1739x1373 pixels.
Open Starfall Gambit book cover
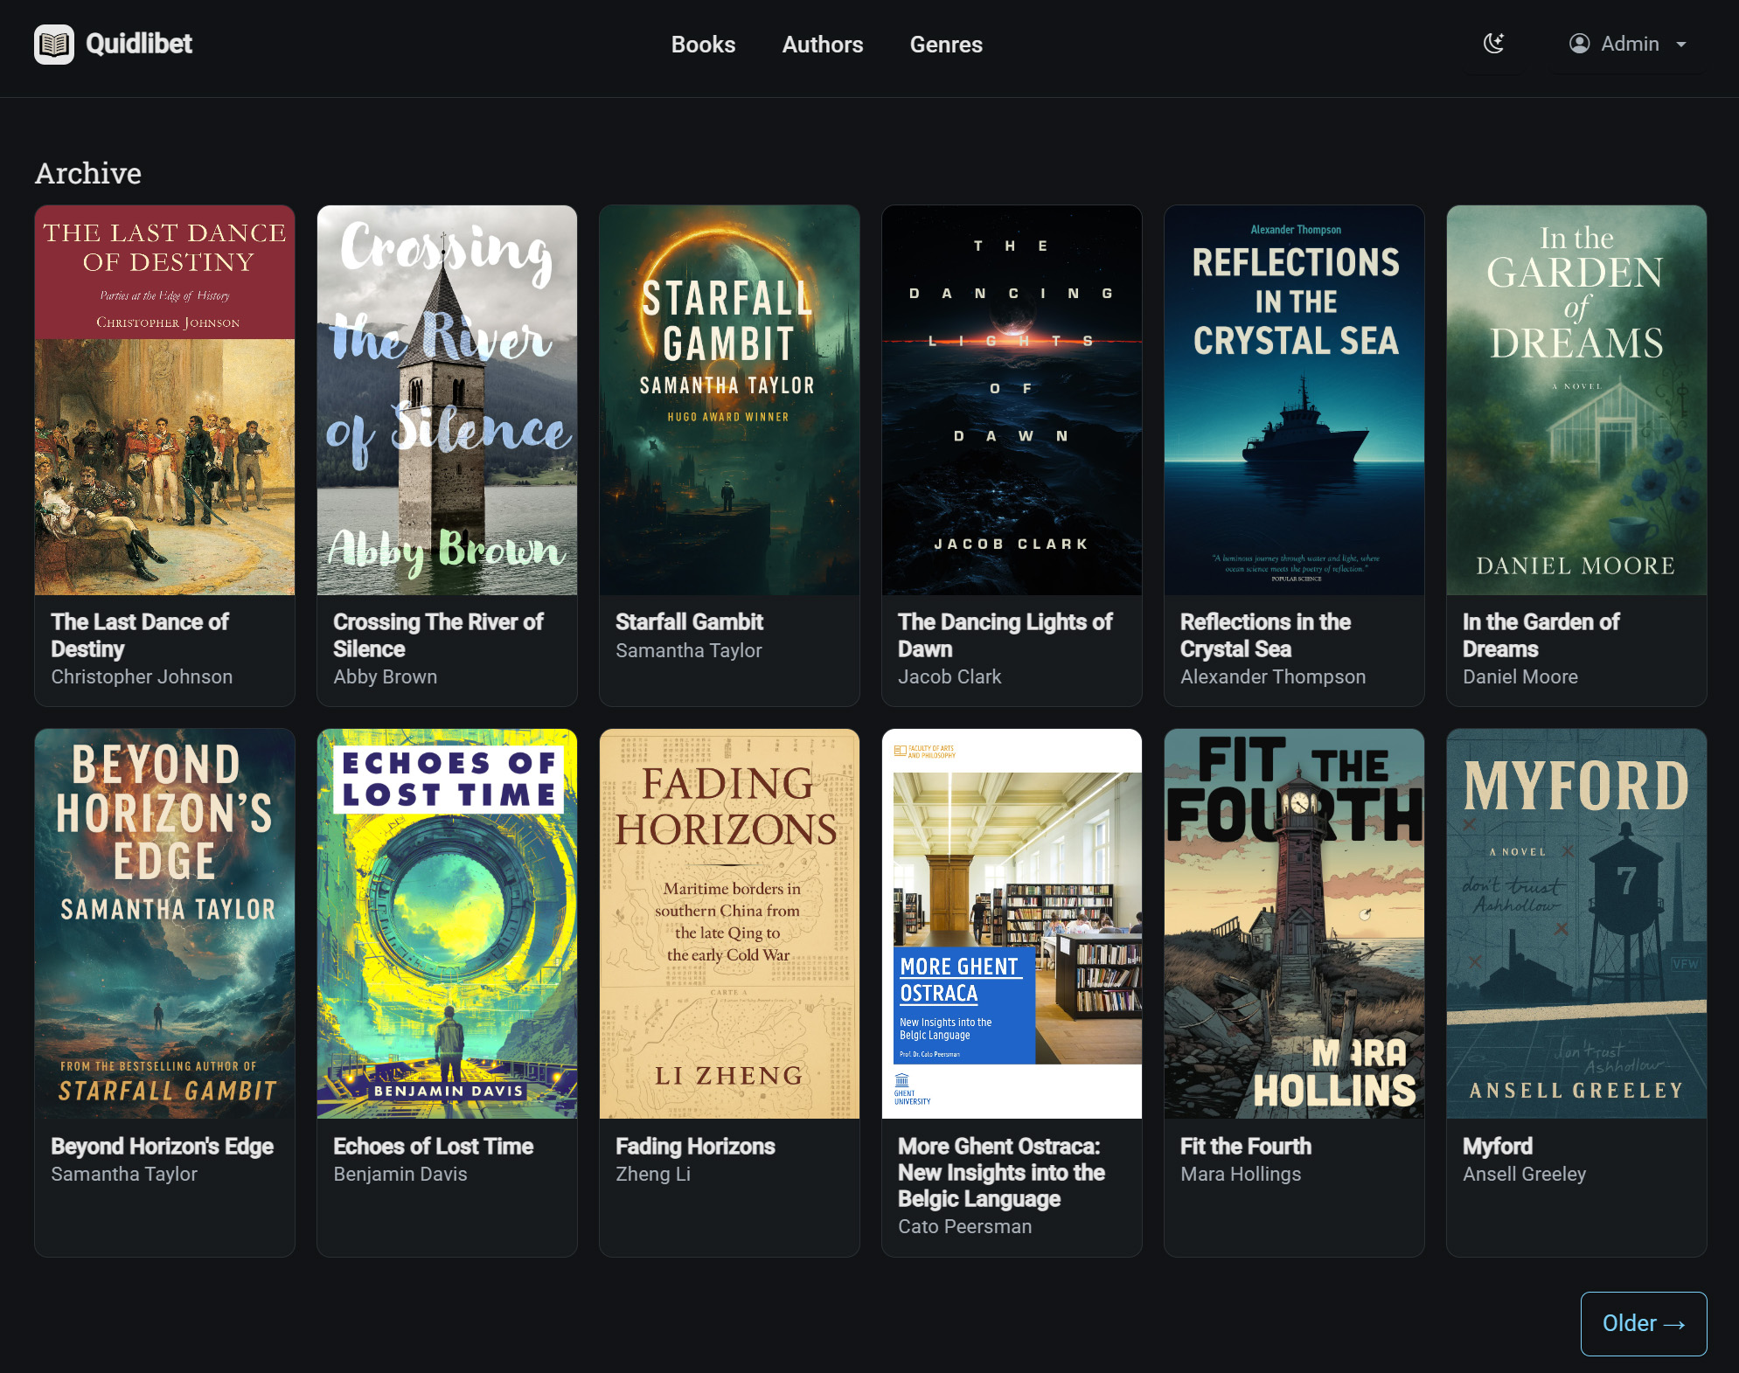(x=729, y=400)
